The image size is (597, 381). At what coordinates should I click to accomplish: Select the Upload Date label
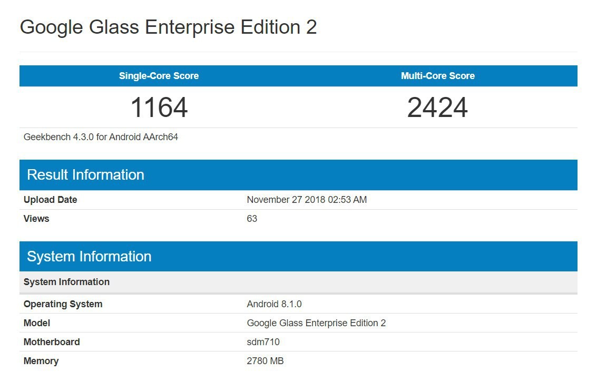coord(50,200)
